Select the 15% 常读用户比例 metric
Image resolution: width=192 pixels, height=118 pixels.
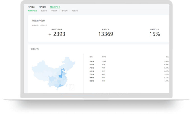(x=155, y=34)
